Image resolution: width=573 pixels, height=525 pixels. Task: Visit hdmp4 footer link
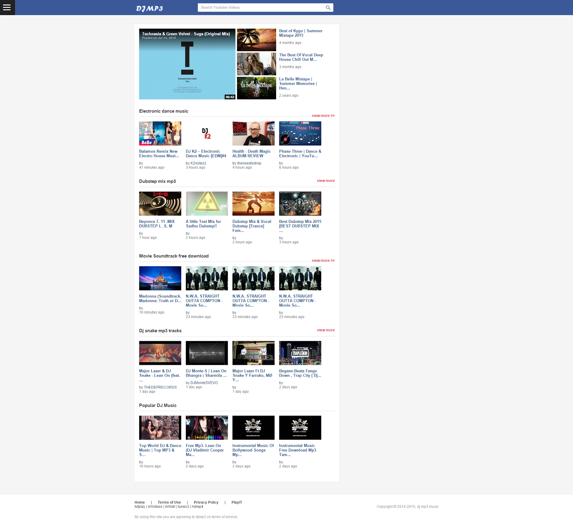[x=197, y=506]
